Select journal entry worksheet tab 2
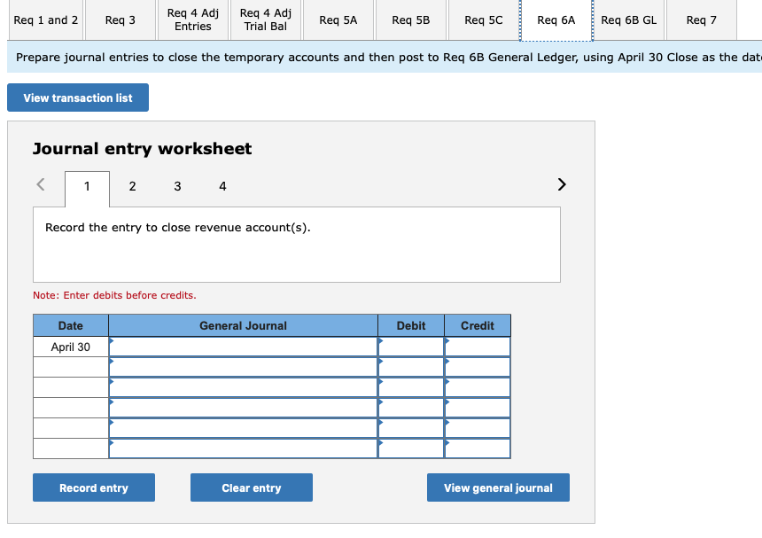The height and width of the screenshot is (538, 762). tap(132, 187)
